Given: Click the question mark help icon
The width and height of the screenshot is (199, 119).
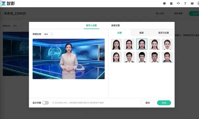Looking at the screenshot, I should (185, 4).
